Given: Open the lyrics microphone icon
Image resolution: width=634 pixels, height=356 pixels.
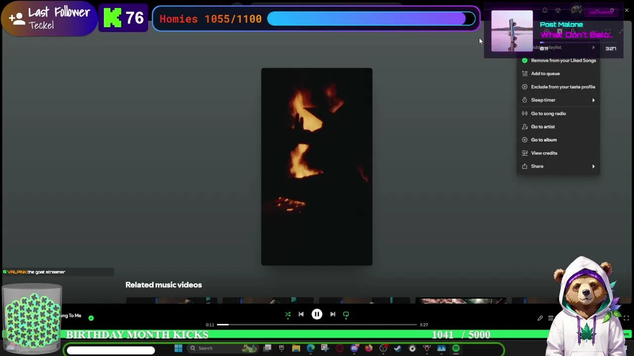Looking at the screenshot, I should pos(540,318).
